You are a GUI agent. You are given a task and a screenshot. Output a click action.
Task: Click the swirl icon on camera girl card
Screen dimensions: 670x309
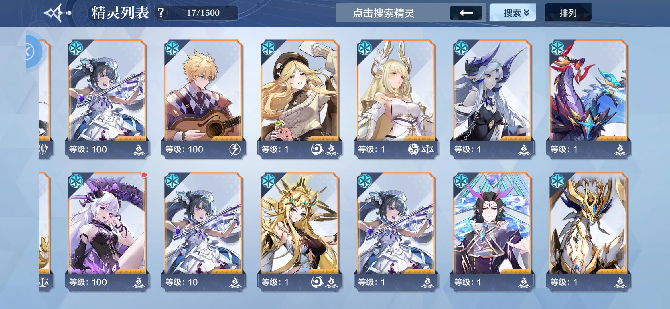(x=317, y=149)
